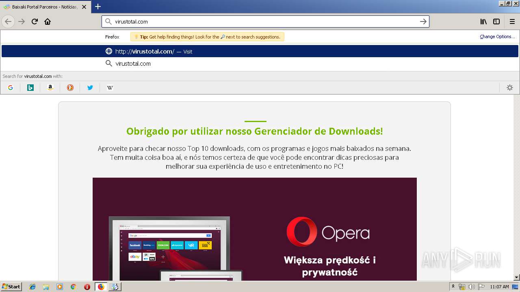Click the search tip message about suggestions

coord(207,37)
